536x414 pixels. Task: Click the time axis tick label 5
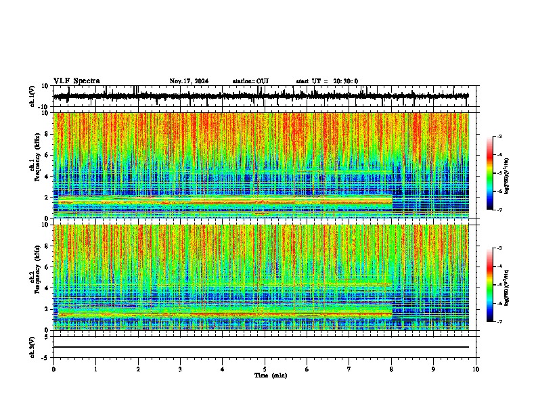pos(265,369)
